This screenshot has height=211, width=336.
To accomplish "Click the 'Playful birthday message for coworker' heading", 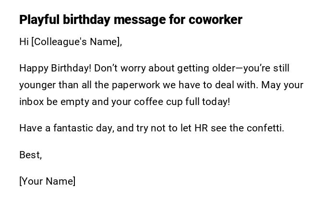I will pos(131,20).
